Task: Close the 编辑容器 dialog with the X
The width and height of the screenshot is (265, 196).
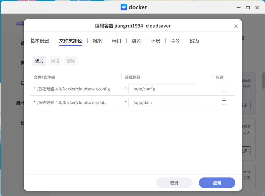Action: pos(236,26)
